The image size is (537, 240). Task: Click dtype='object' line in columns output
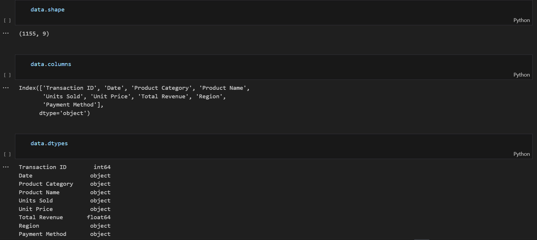coord(64,113)
